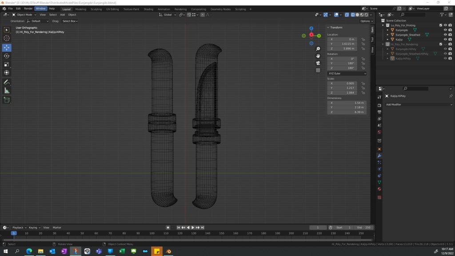This screenshot has height=256, width=455.
Task: Enable wireframe viewport shading
Action: pyautogui.click(x=353, y=15)
